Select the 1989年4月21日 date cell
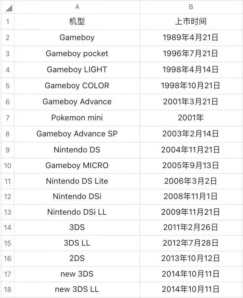The width and height of the screenshot is (243, 298). pyautogui.click(x=191, y=37)
